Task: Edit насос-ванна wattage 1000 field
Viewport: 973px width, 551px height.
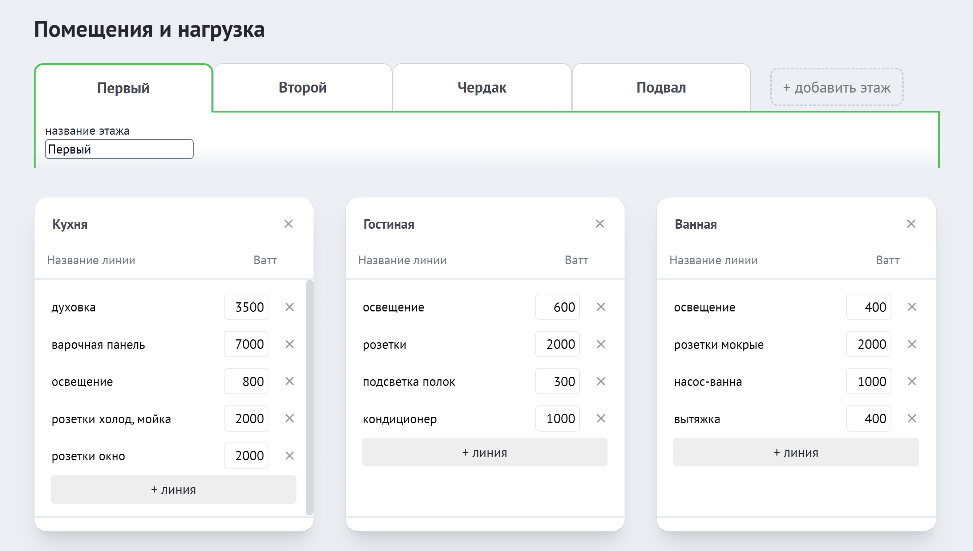Action: [x=869, y=381]
